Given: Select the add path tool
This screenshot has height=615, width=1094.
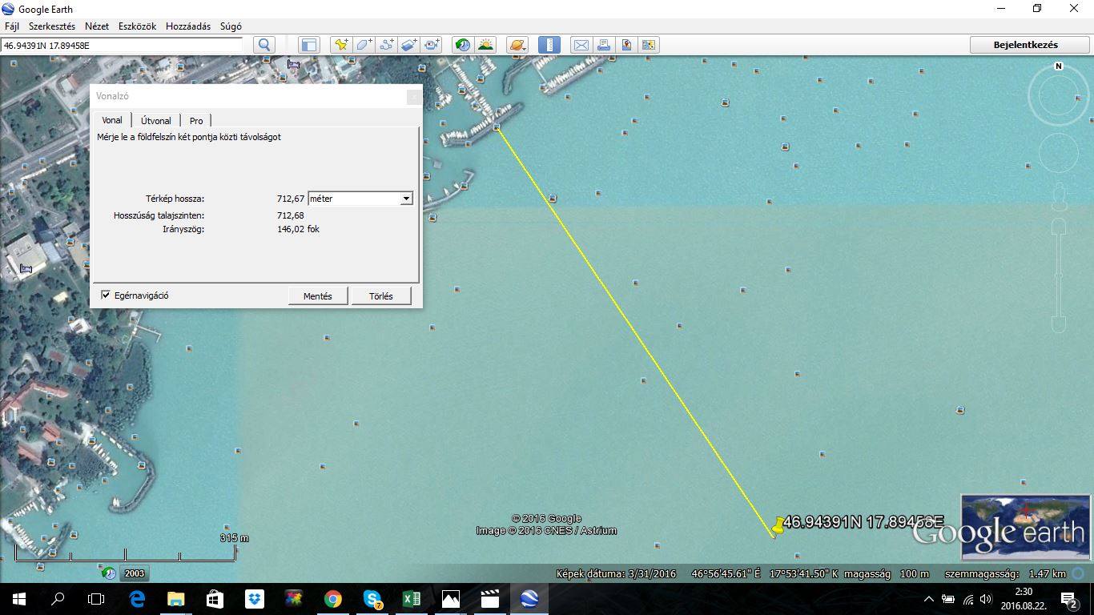Looking at the screenshot, I should click(x=386, y=45).
